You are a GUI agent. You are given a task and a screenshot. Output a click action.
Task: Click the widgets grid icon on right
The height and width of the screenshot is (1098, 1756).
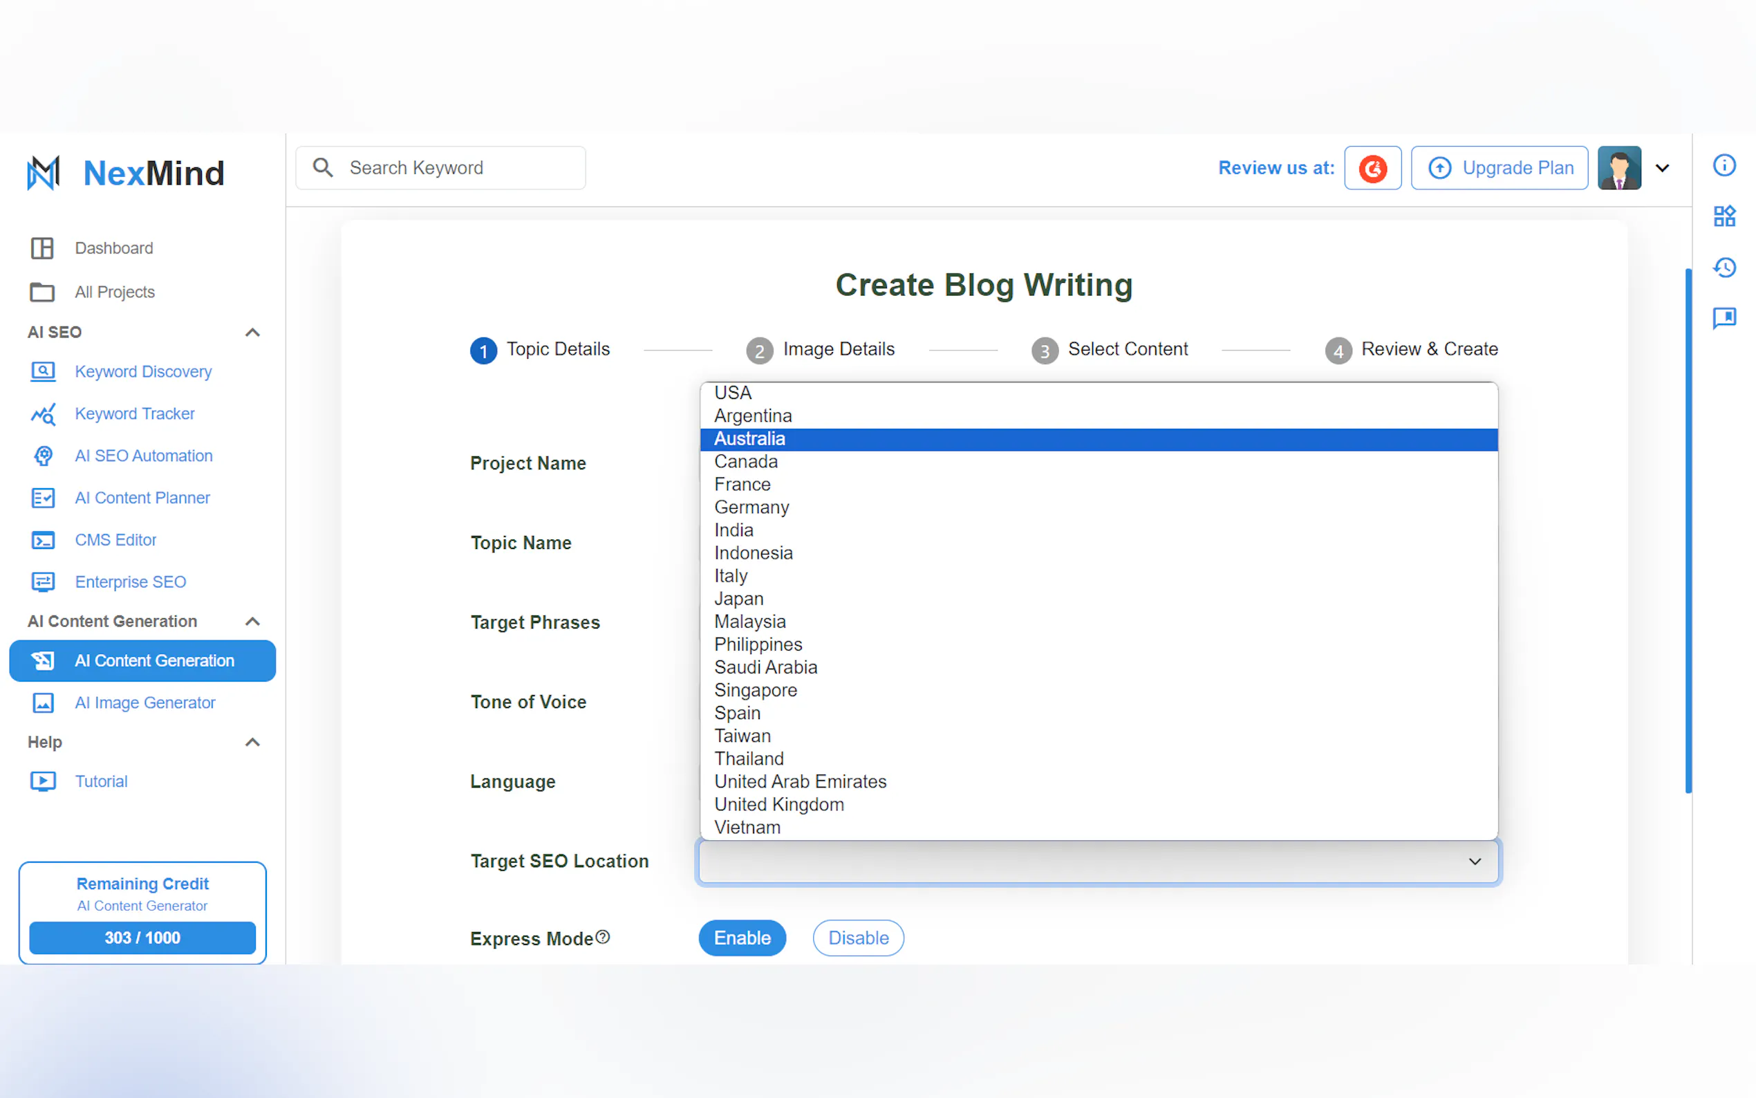[x=1724, y=216]
